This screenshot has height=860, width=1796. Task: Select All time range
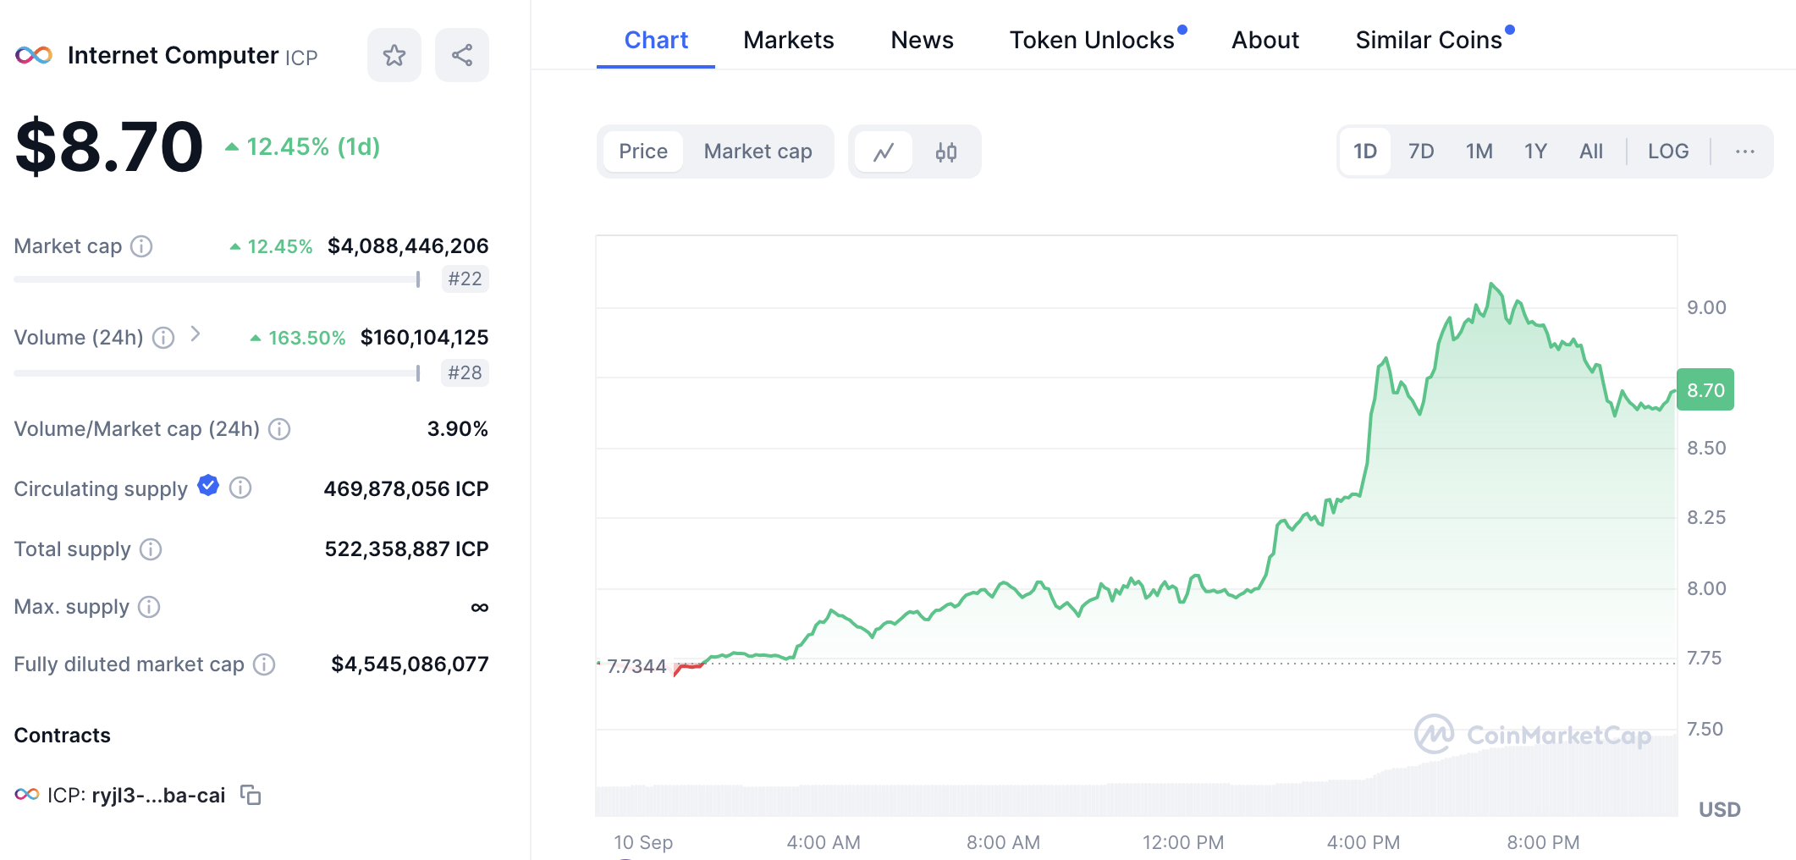(1591, 152)
